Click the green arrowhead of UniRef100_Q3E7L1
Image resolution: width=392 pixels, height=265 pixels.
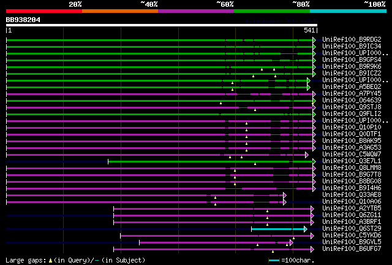click(314, 161)
